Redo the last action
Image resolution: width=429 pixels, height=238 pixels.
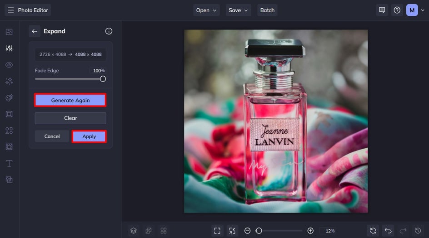point(403,231)
